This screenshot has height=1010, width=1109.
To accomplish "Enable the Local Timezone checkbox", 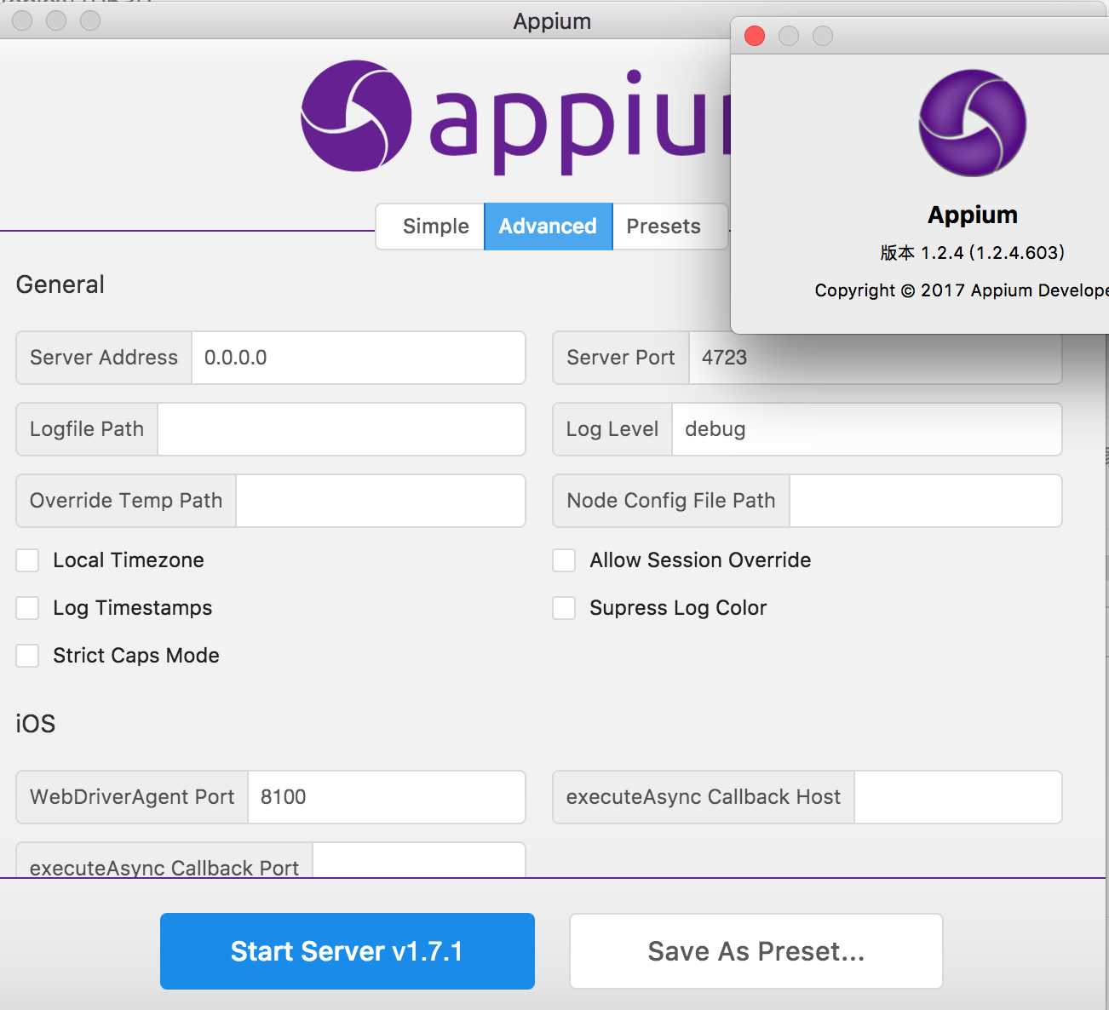I will click(x=27, y=560).
